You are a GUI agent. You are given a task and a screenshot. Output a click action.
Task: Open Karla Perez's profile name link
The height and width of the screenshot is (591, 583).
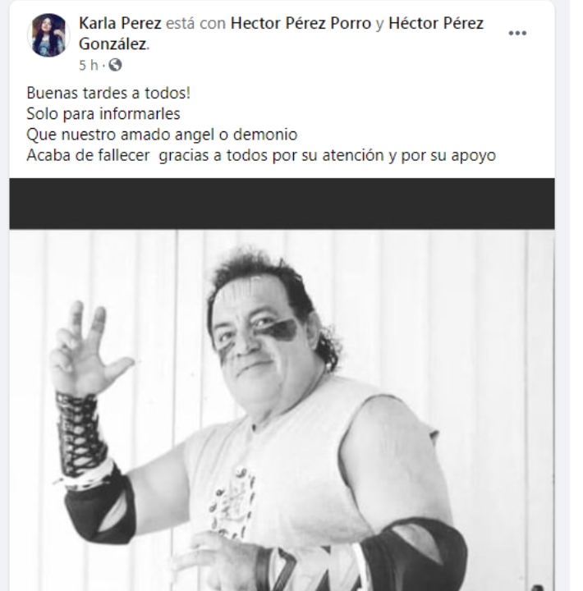[120, 23]
